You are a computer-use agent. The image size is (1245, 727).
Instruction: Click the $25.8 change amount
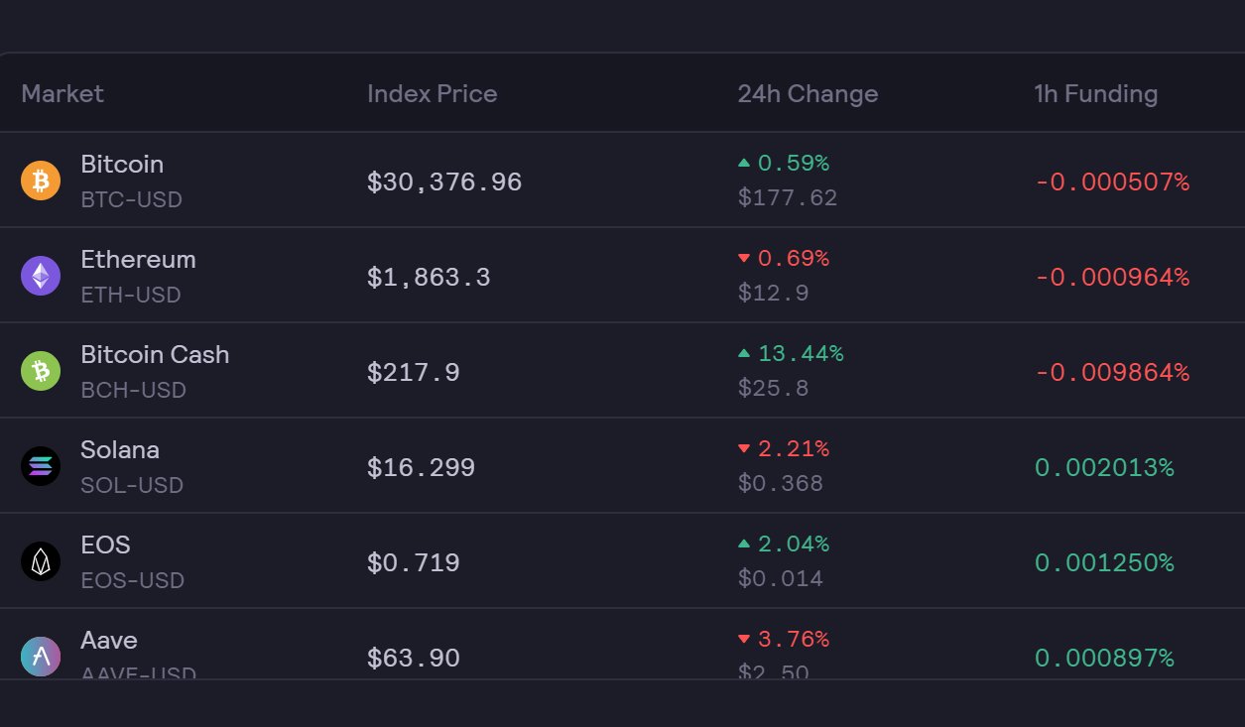[x=773, y=389]
